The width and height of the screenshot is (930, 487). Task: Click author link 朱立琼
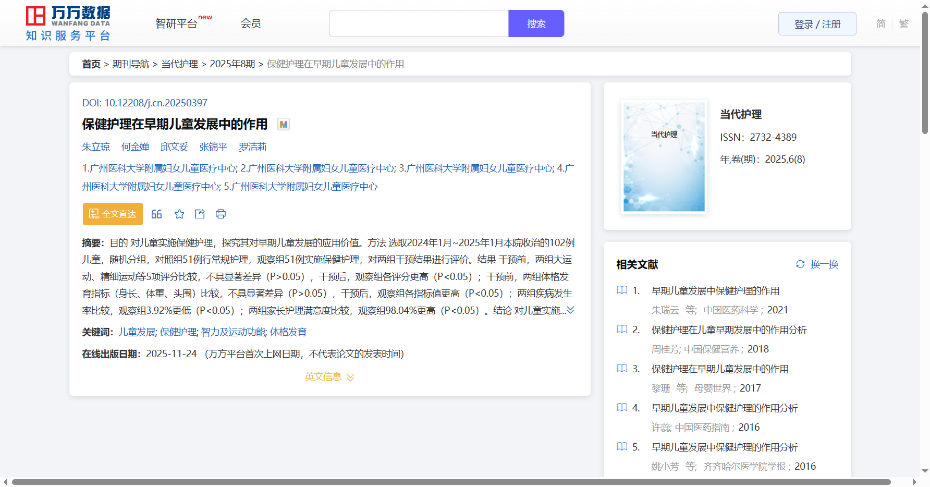[x=96, y=147]
